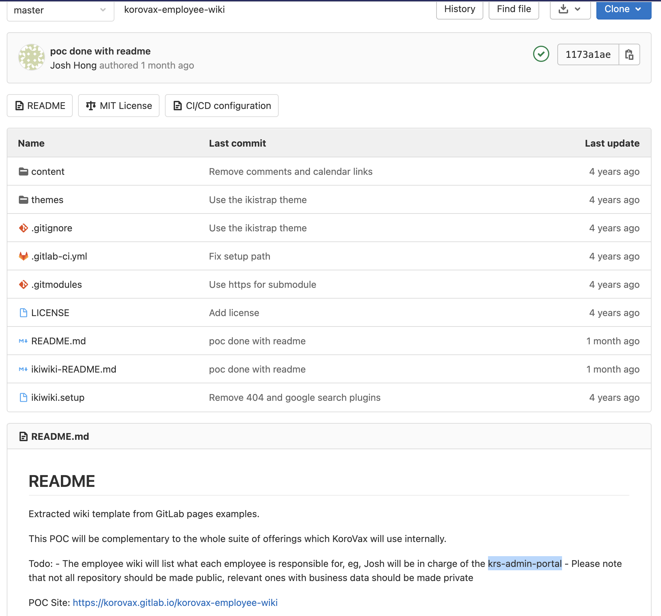Screen dimensions: 661x616
Task: Visit the POC Site korovax.gitlab.io link
Action: click(175, 603)
